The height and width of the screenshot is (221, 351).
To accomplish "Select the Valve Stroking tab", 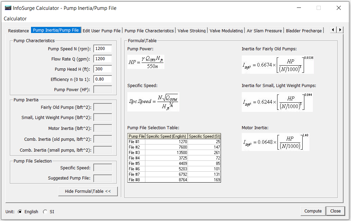I will (191, 30).
